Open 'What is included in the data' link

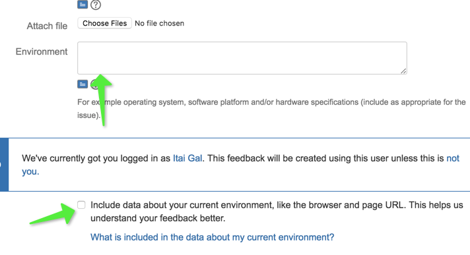(212, 237)
